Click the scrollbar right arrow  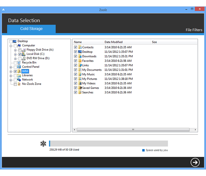pyautogui.click(x=195, y=130)
